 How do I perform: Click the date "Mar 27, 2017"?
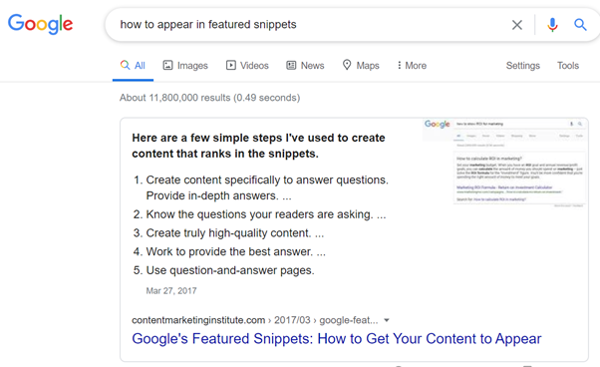coord(171,291)
